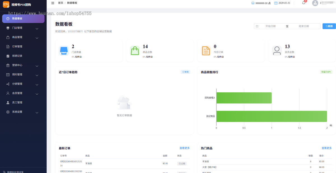
Task: Click the 销量TOP5 tag on the ranking chart
Action: [326, 72]
